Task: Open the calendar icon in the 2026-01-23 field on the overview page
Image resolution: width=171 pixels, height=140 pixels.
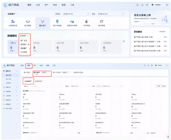Action: coord(88,14)
